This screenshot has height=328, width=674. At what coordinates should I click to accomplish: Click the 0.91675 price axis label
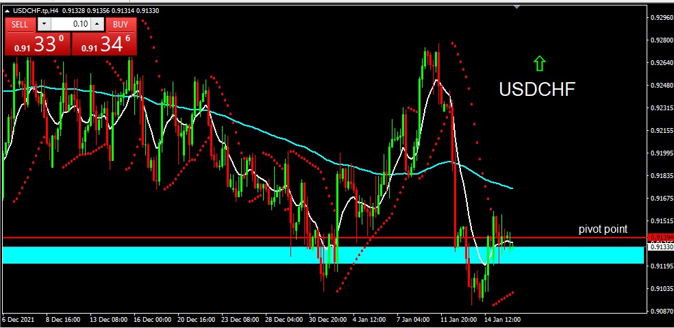coord(661,198)
